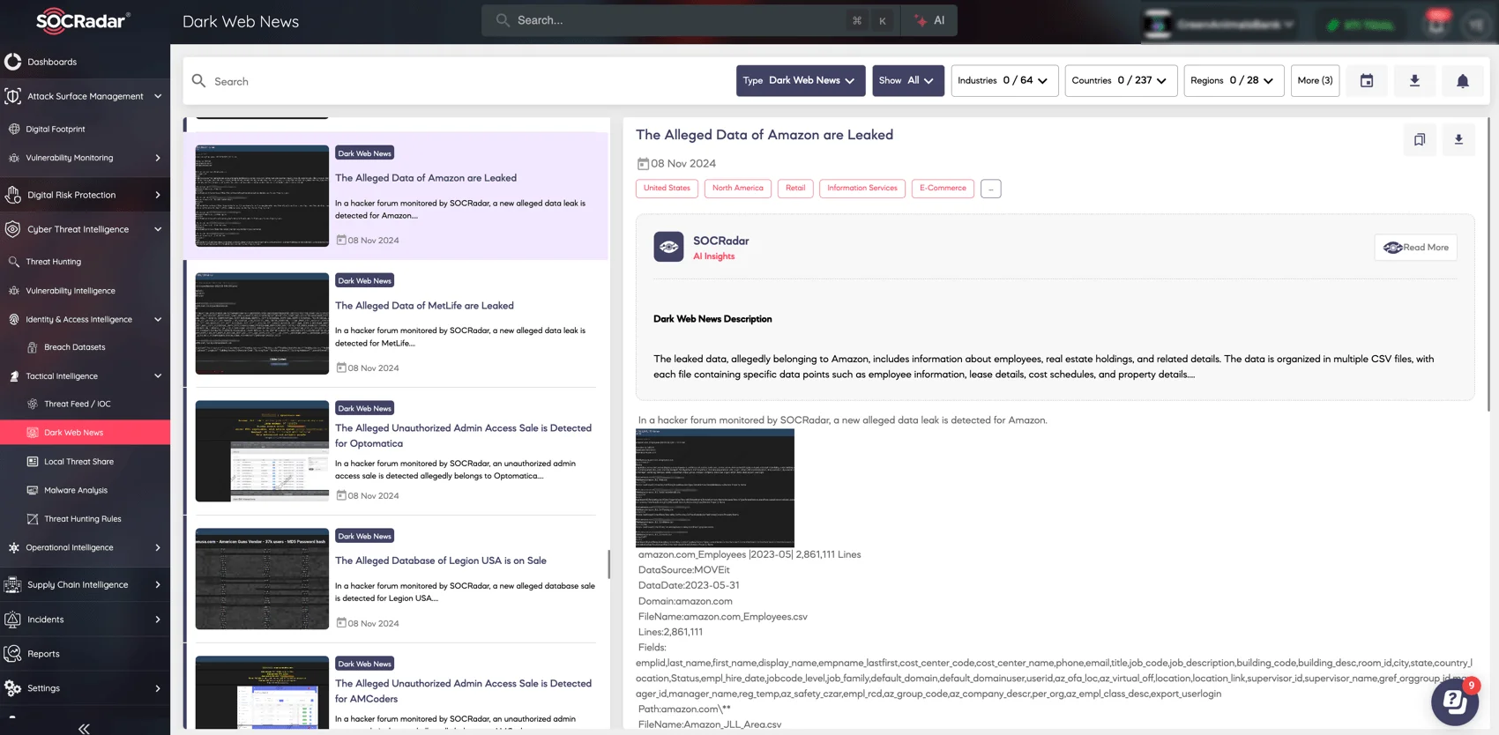This screenshot has height=735, width=1499.
Task: Click the dark web news search field
Action: click(x=459, y=81)
